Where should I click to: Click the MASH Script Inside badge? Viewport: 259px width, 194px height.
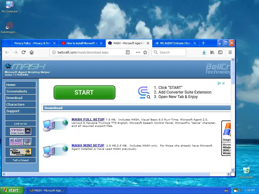[x=20, y=131]
